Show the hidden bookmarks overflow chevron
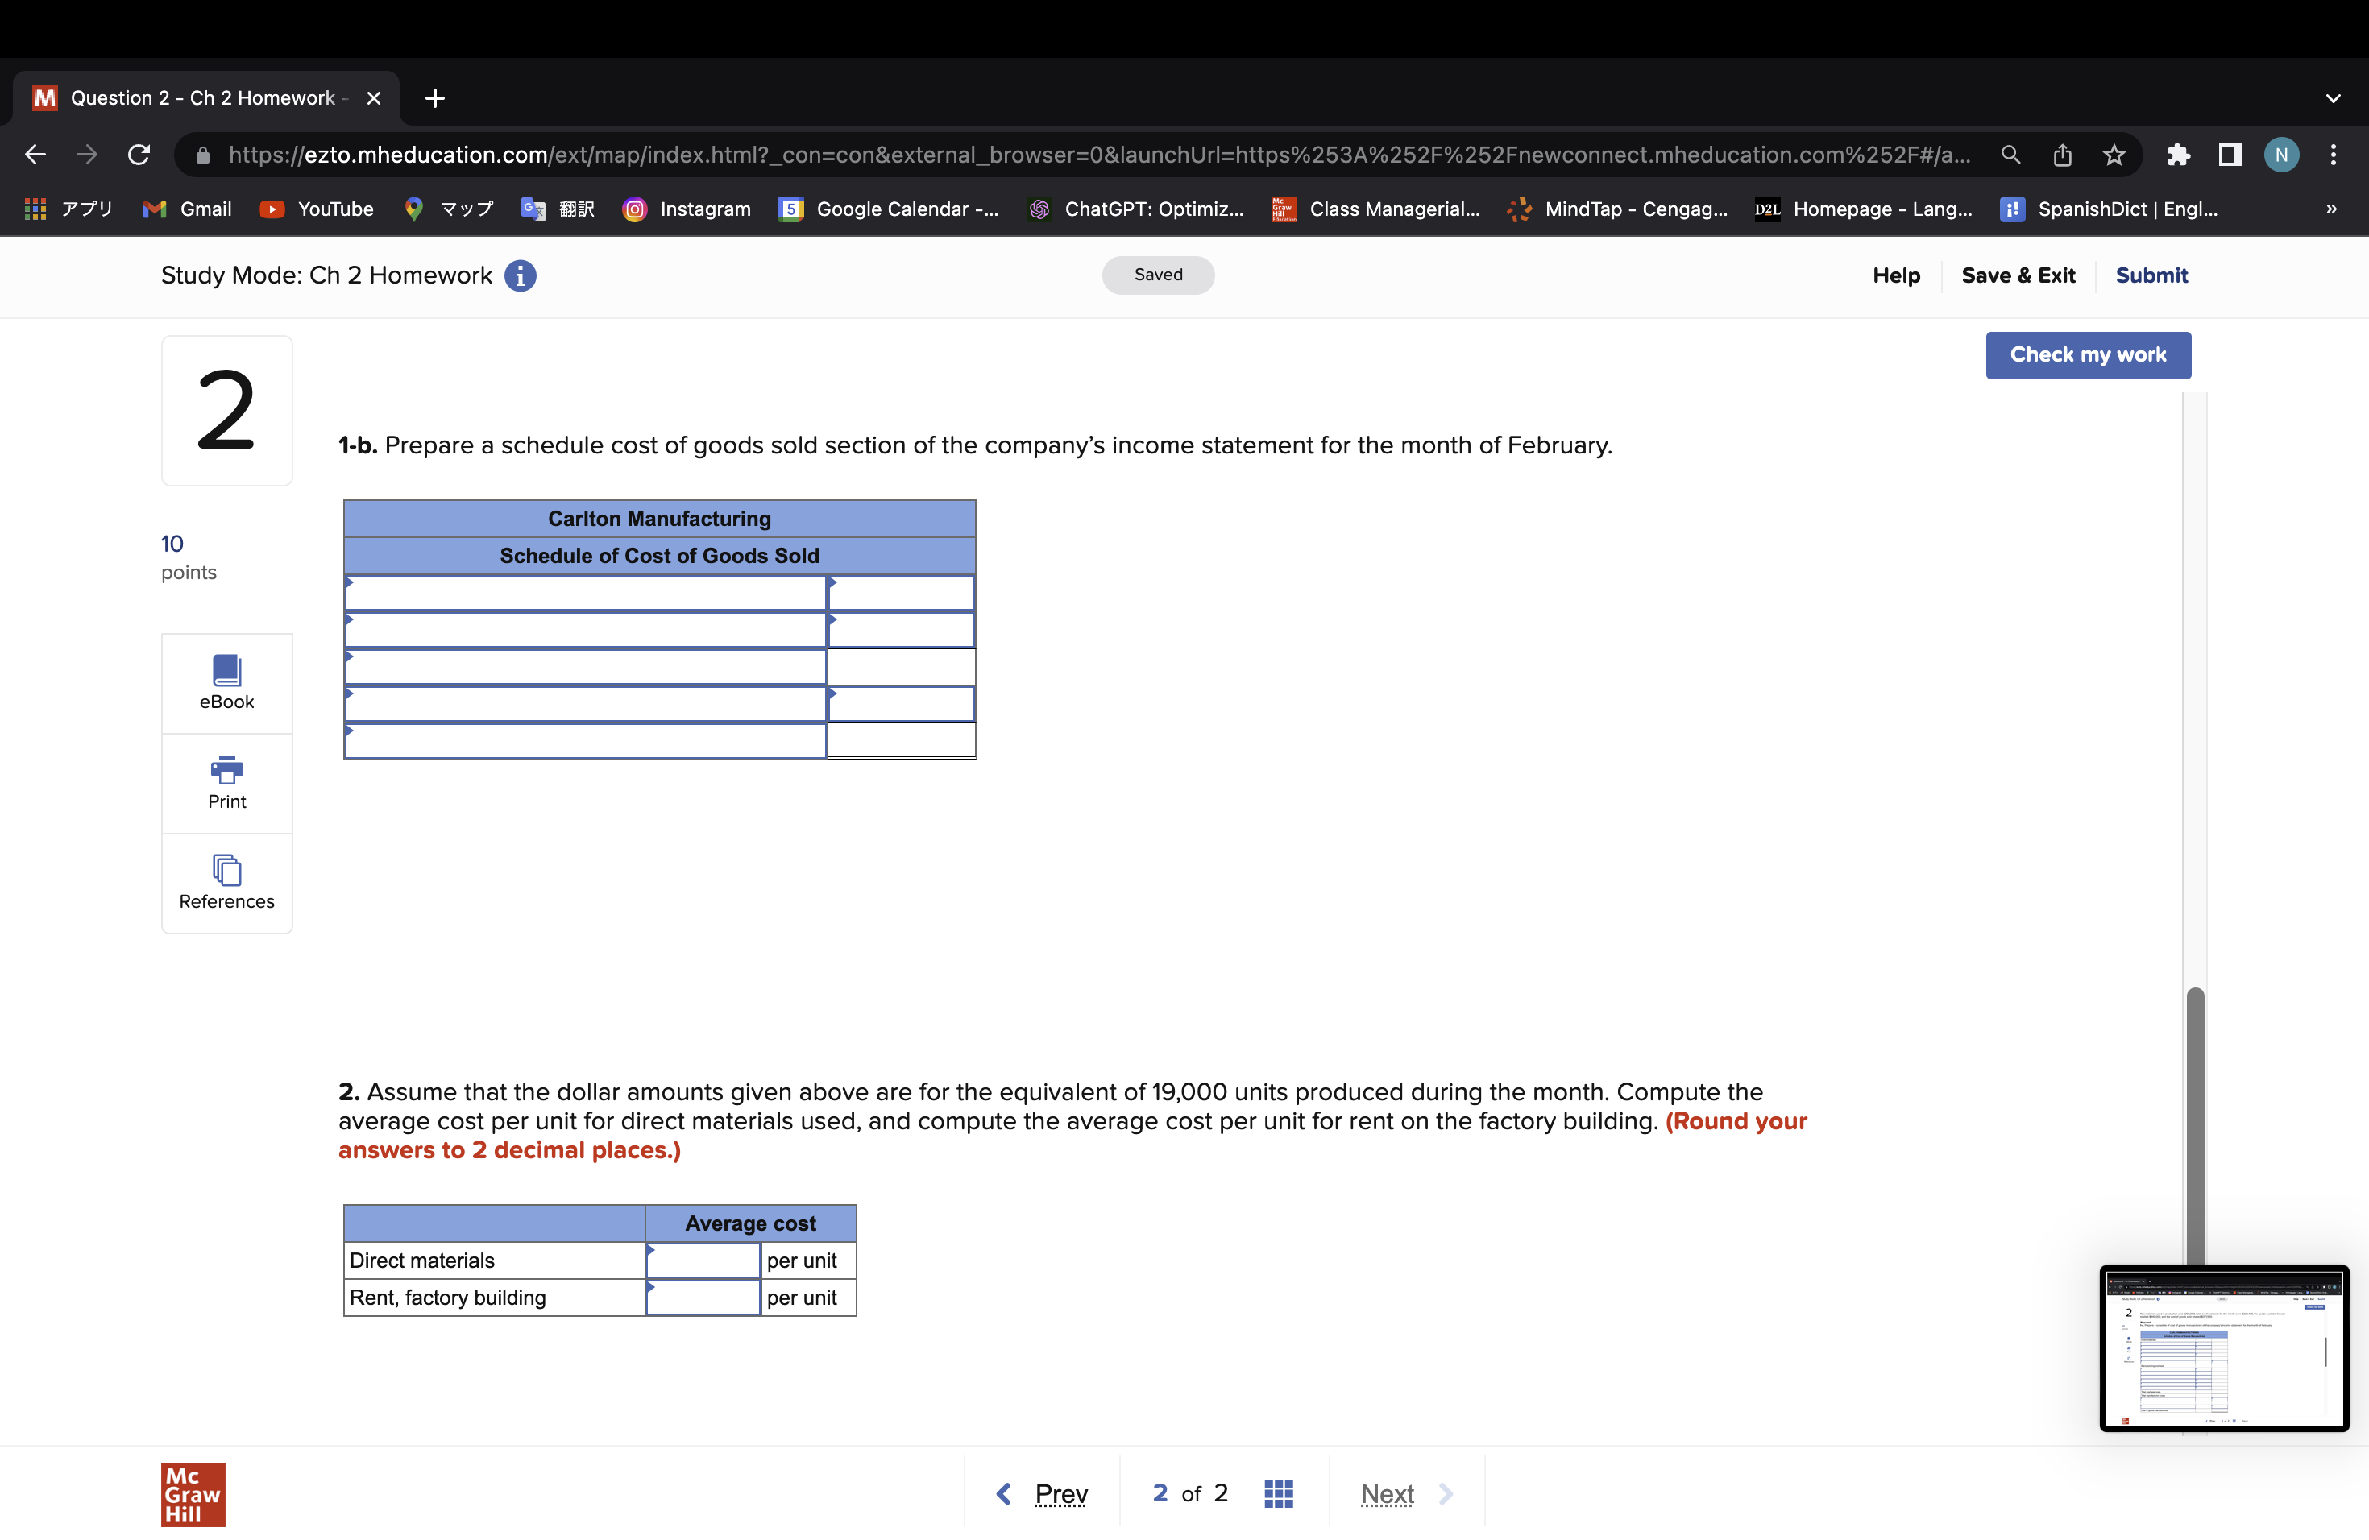The width and height of the screenshot is (2369, 1540). pos(2330,209)
